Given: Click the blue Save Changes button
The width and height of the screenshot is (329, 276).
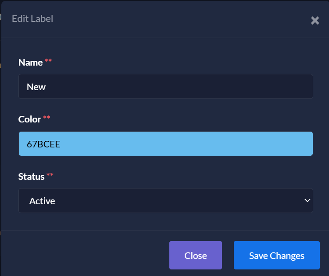Looking at the screenshot, I should 276,255.
